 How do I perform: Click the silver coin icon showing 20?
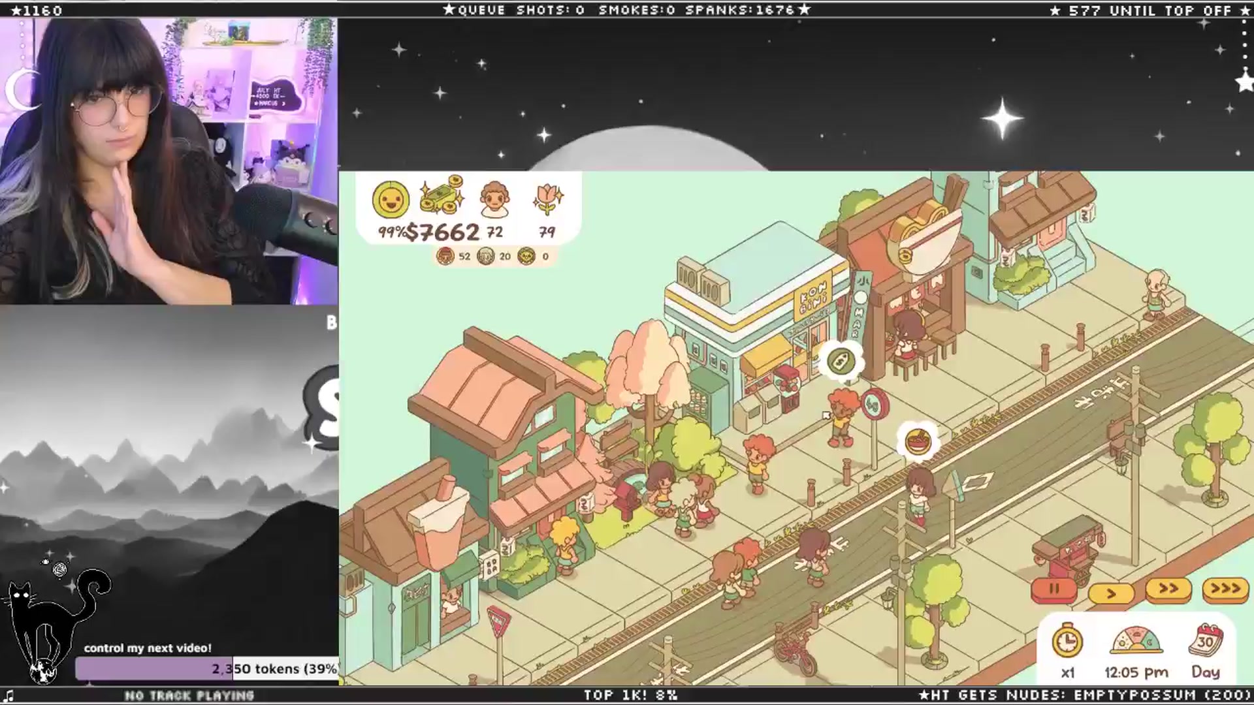(x=485, y=256)
